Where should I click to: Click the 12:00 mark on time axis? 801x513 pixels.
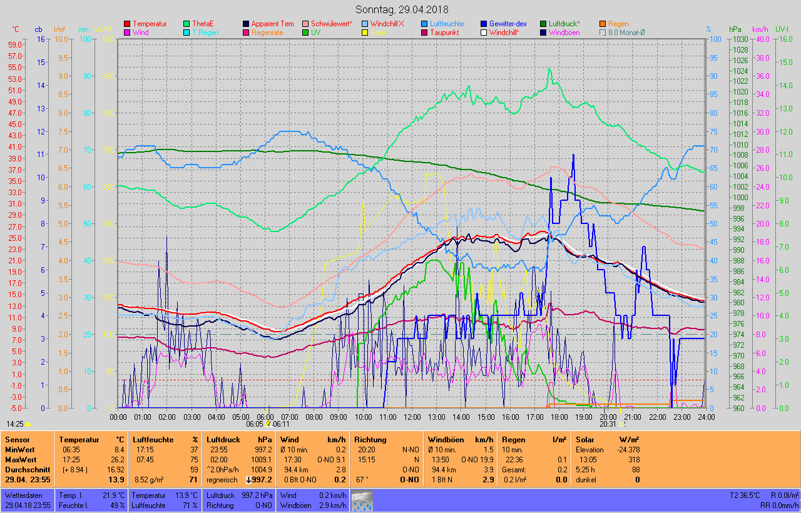click(x=412, y=416)
